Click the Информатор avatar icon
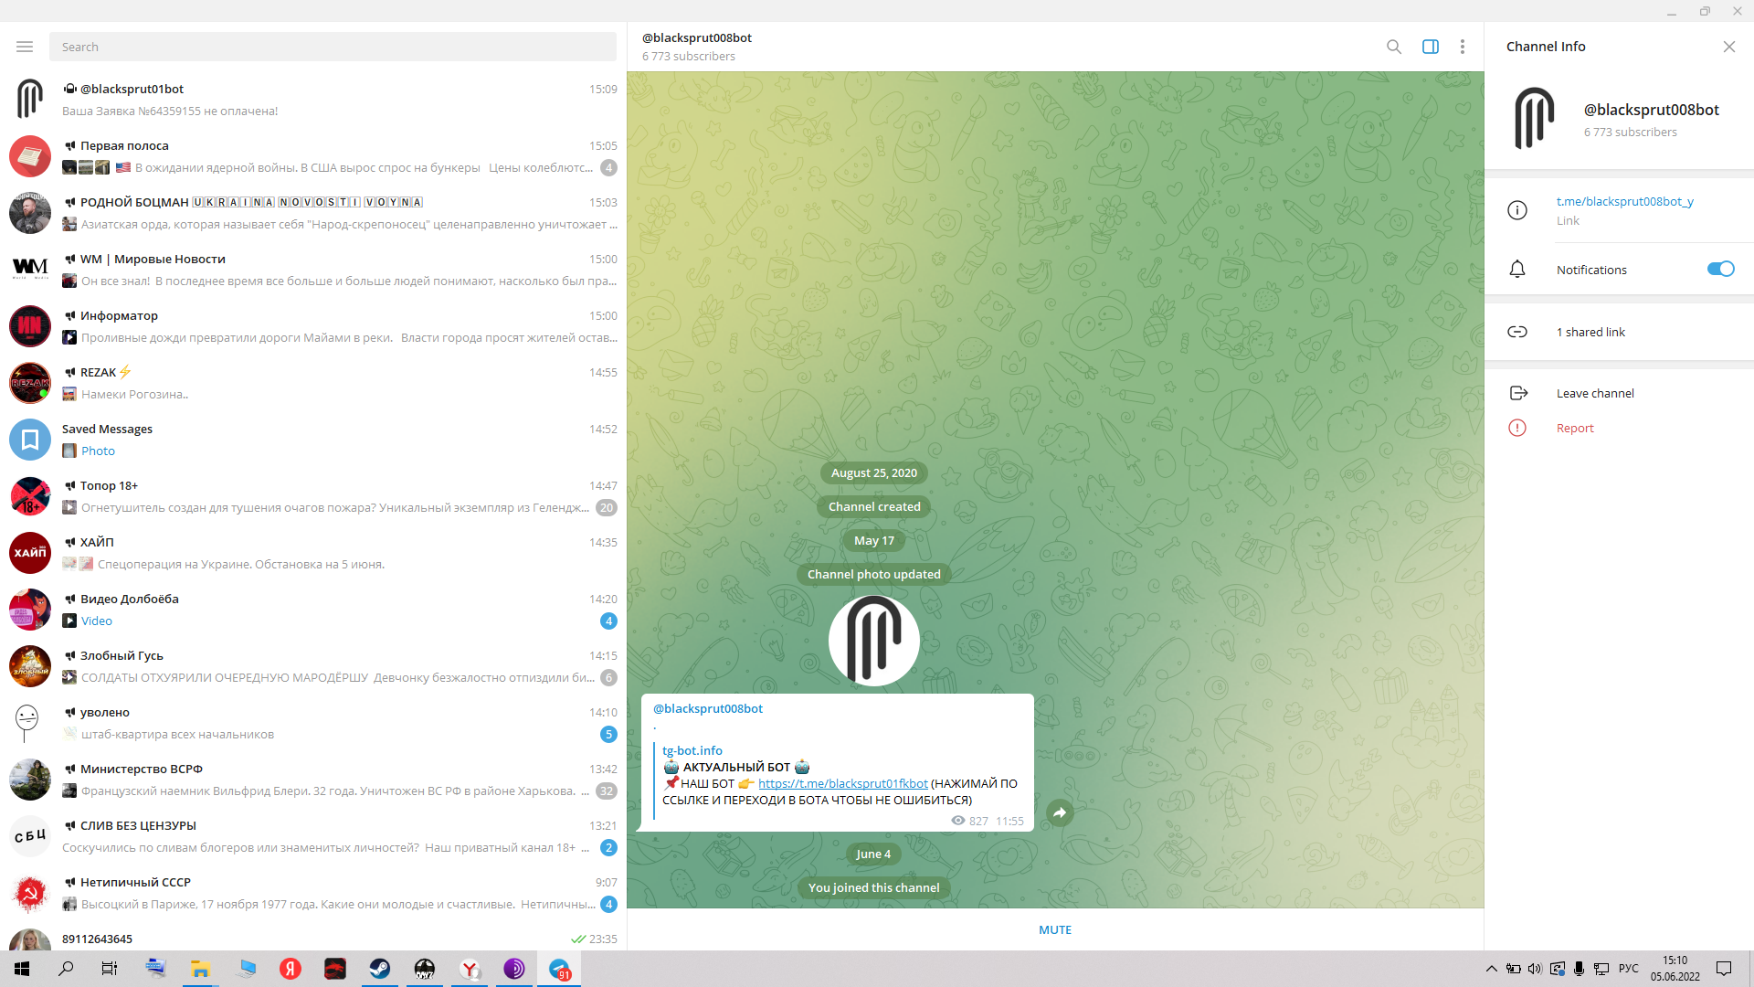The image size is (1754, 987). tap(30, 326)
